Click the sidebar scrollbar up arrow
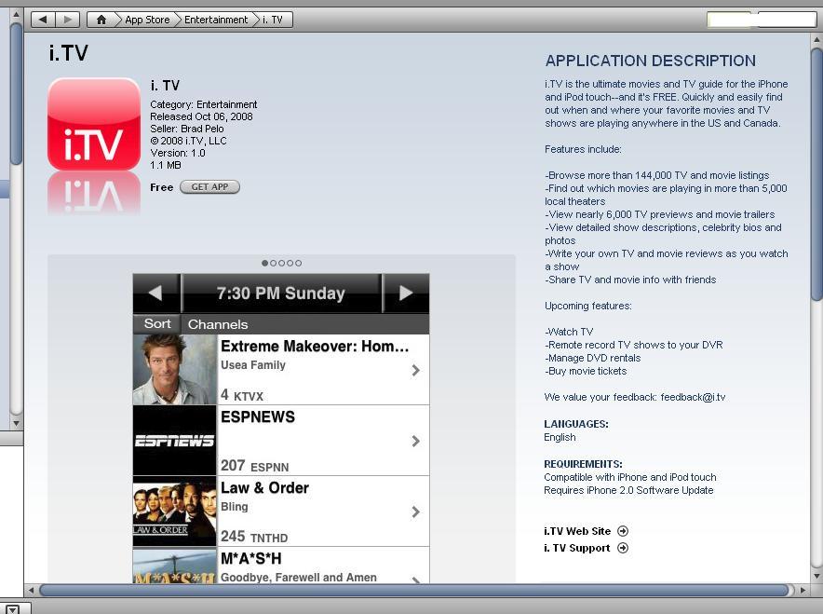 tap(16, 14)
